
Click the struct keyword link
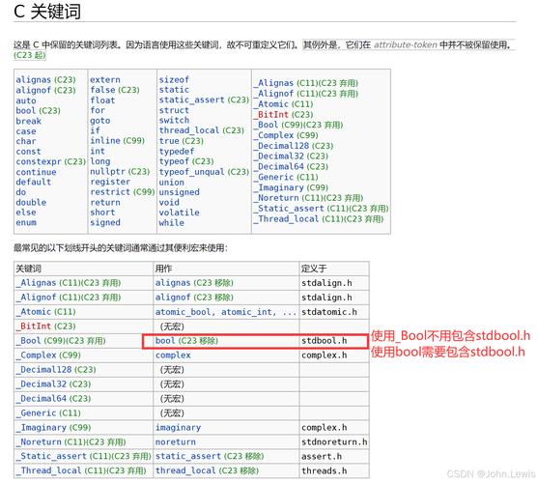tap(174, 110)
